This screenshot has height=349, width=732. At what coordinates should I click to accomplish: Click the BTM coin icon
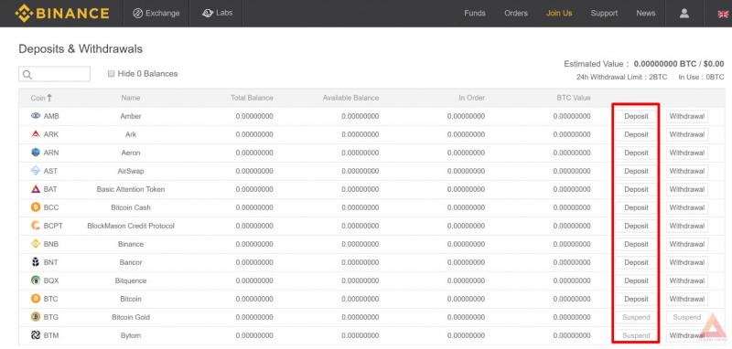(x=36, y=335)
